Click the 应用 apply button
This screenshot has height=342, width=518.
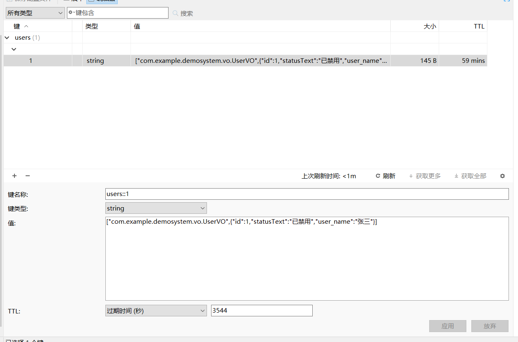click(x=448, y=326)
